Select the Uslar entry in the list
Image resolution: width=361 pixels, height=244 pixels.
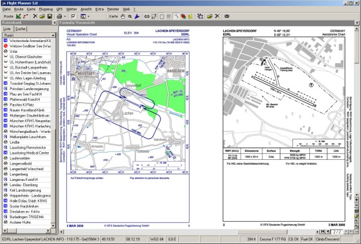tap(26, 51)
